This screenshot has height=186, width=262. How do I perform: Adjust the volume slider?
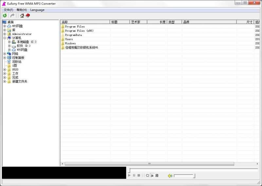[184, 176]
